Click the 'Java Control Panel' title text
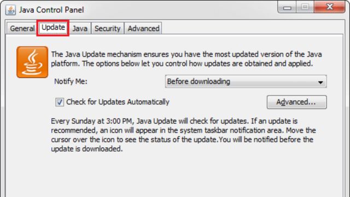The image size is (350, 197). (51, 10)
